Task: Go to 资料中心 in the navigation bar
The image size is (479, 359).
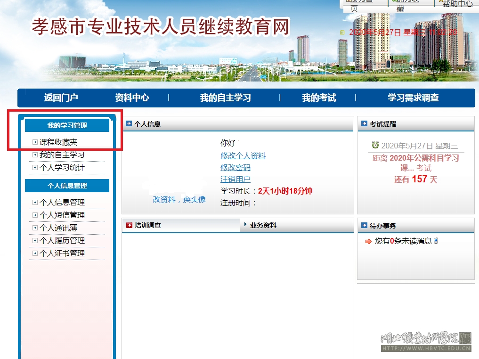Action: pos(132,98)
